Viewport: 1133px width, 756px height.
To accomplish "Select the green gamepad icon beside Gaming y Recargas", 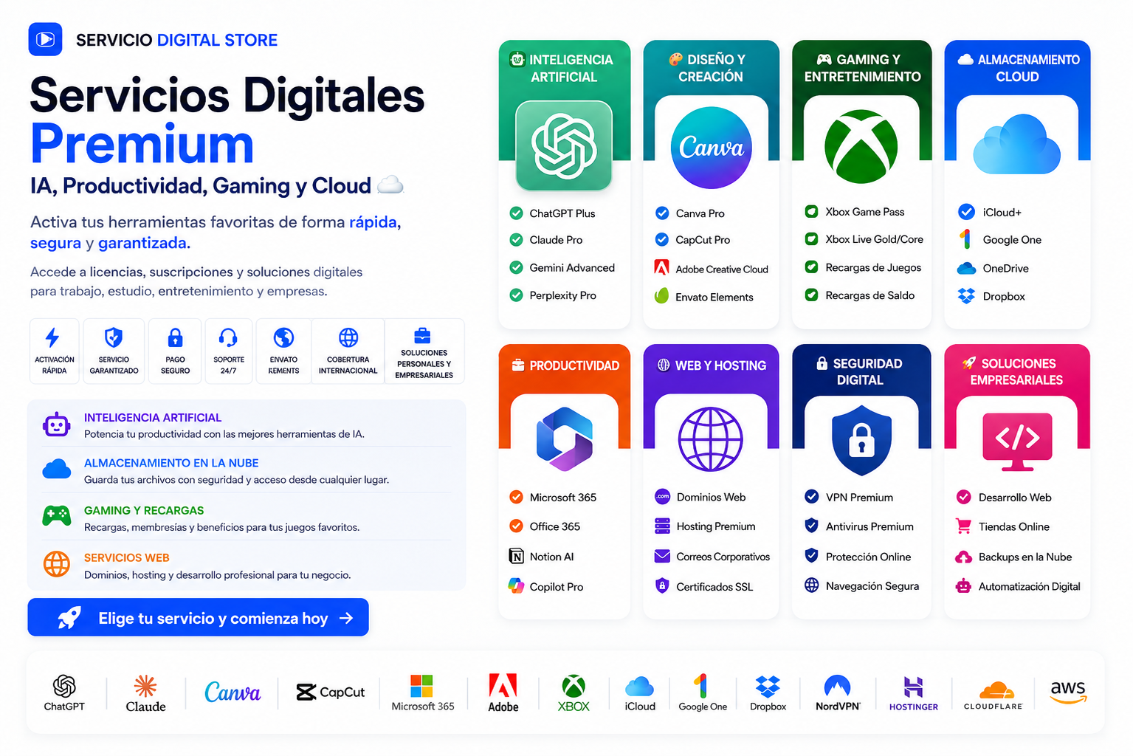I will point(57,515).
